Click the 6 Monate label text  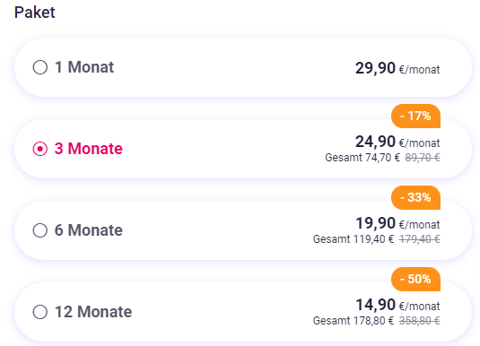[89, 230]
